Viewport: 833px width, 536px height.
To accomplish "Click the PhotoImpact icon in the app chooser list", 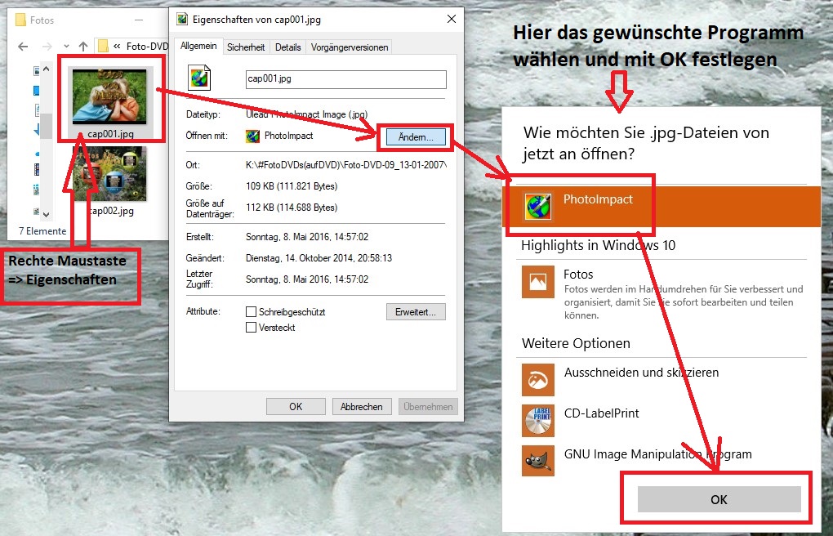I will [x=537, y=207].
